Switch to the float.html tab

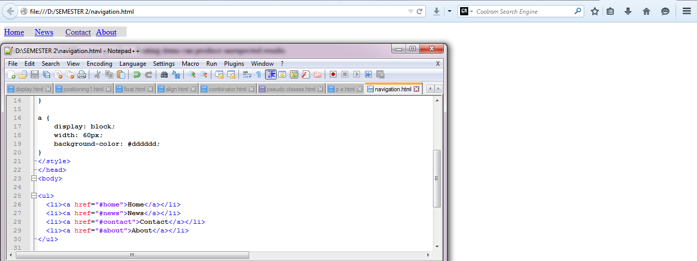(x=134, y=89)
